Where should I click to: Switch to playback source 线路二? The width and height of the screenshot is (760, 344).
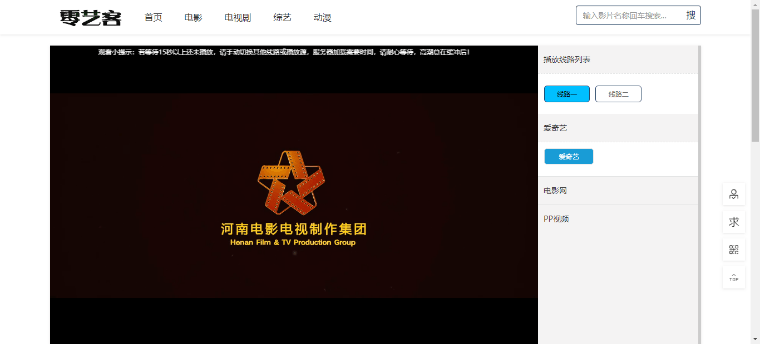pyautogui.click(x=618, y=93)
